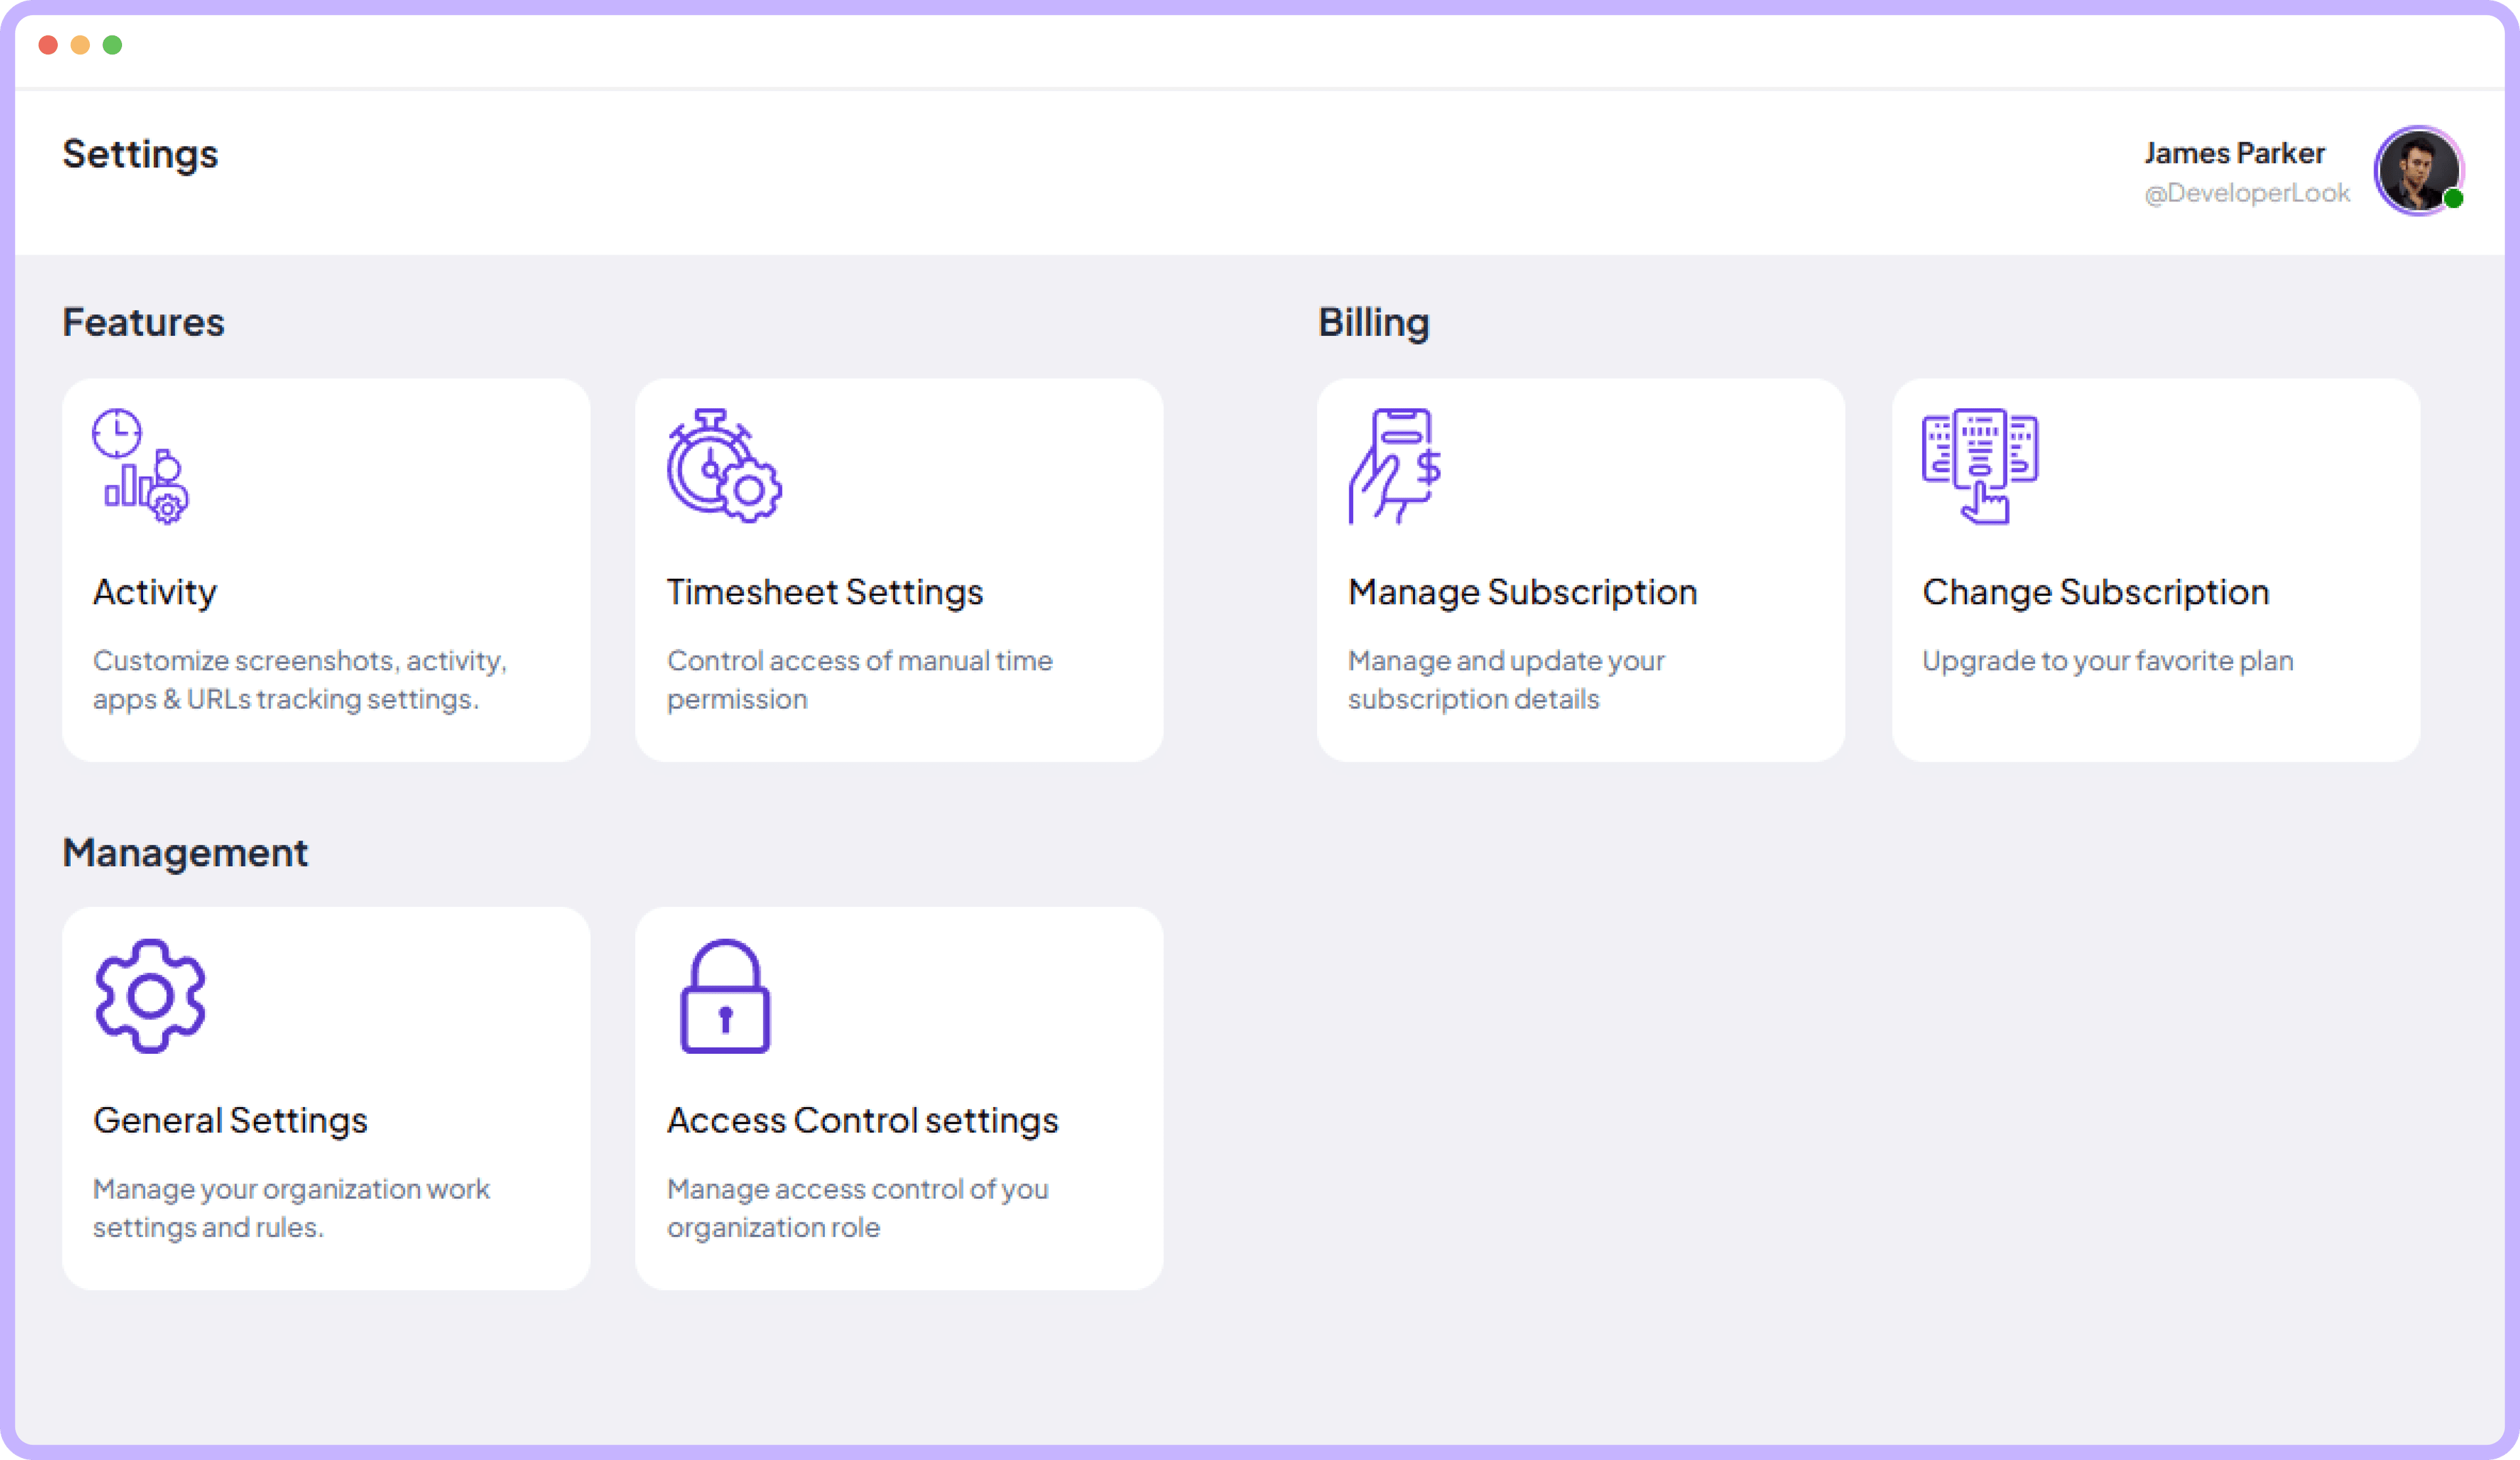Click James Parker's display name

(x=2234, y=152)
